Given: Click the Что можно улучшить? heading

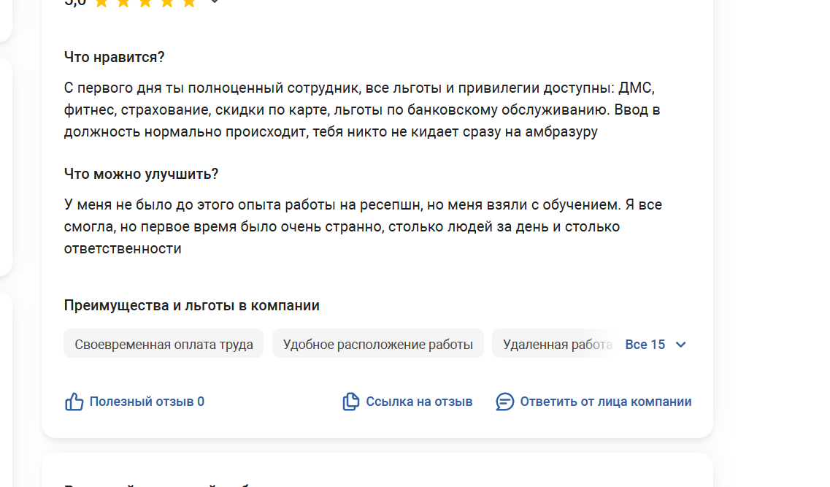Looking at the screenshot, I should pyautogui.click(x=141, y=175).
